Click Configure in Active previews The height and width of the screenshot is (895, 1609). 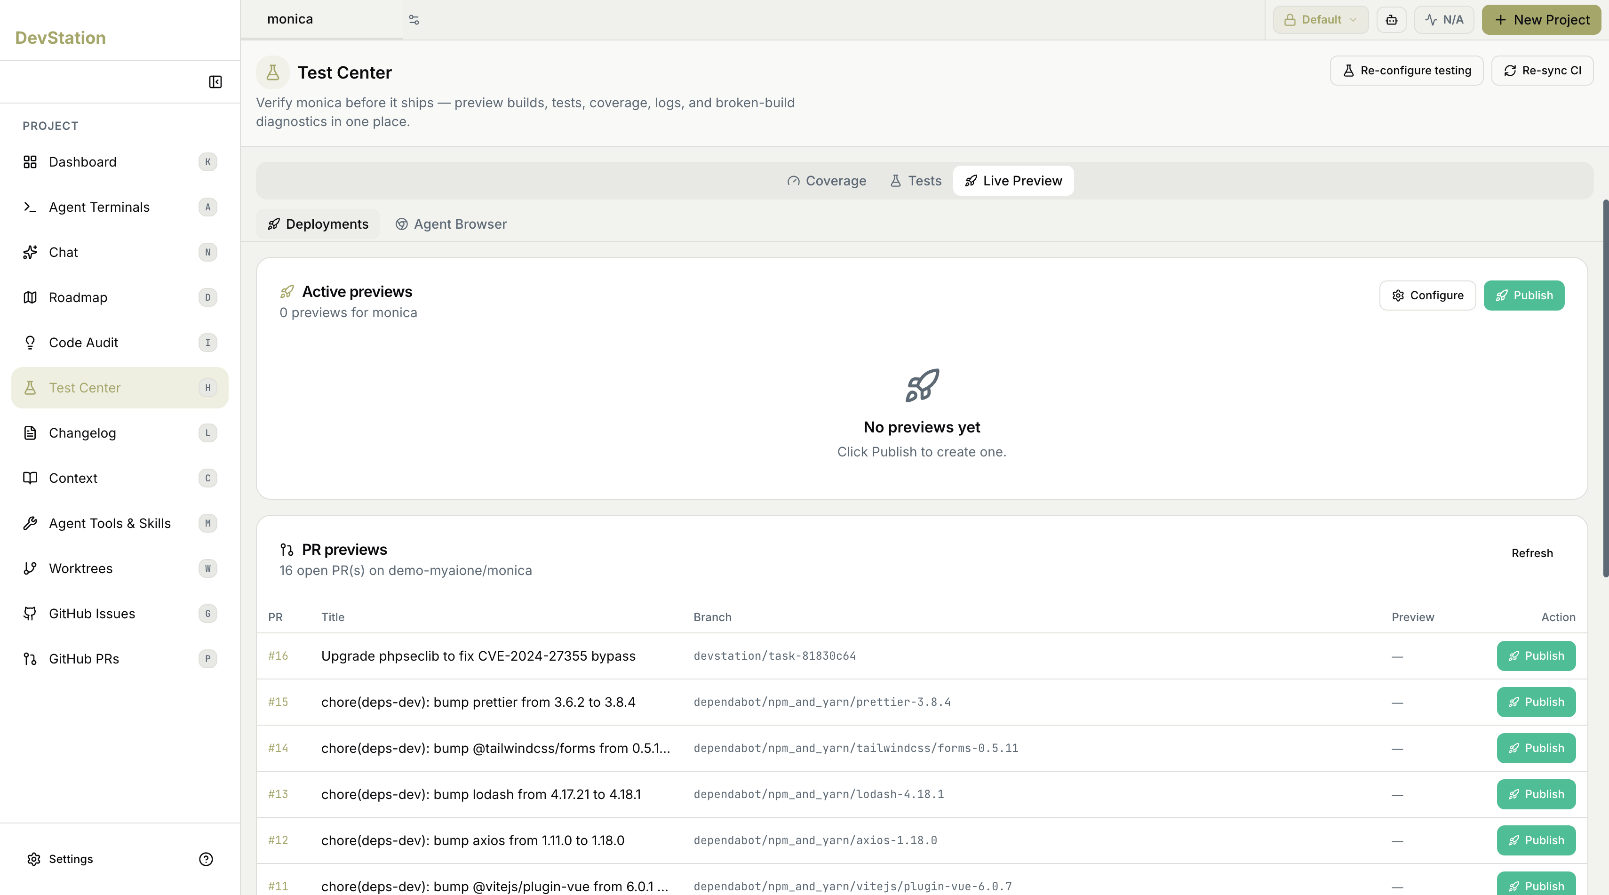[x=1427, y=296]
